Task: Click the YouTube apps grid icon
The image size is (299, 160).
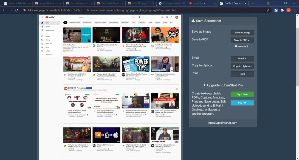Action: [x=167, y=17]
